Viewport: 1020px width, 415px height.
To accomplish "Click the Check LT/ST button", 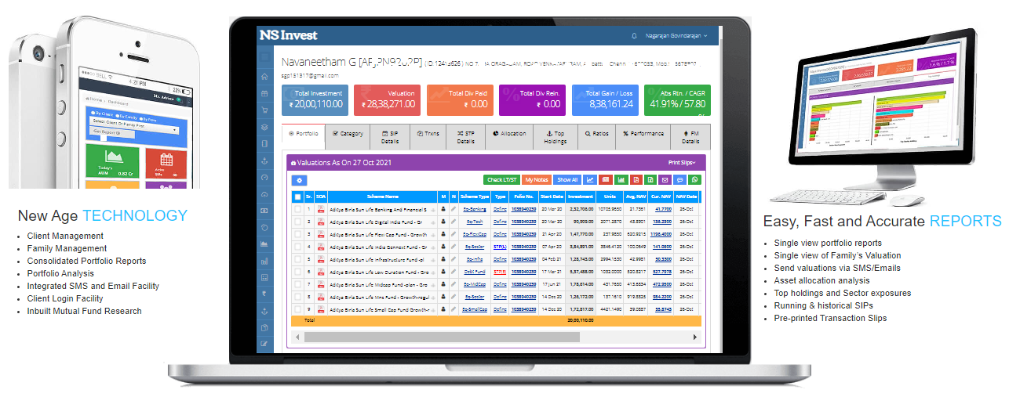I will tap(502, 180).
